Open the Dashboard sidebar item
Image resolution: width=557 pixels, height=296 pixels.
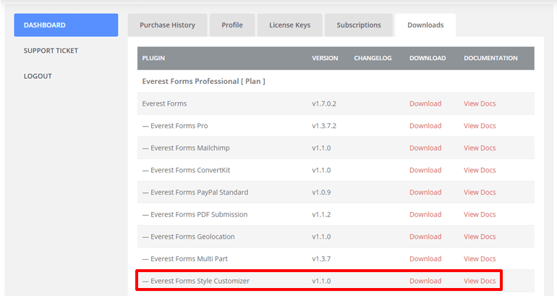click(x=66, y=25)
